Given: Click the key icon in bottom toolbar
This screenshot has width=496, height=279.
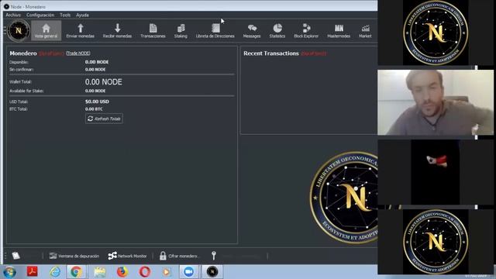Looking at the screenshot, I should pyautogui.click(x=214, y=256).
